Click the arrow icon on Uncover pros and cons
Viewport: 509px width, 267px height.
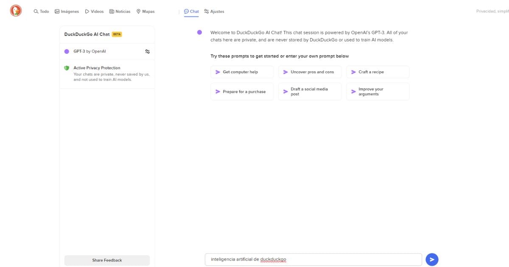coord(285,72)
